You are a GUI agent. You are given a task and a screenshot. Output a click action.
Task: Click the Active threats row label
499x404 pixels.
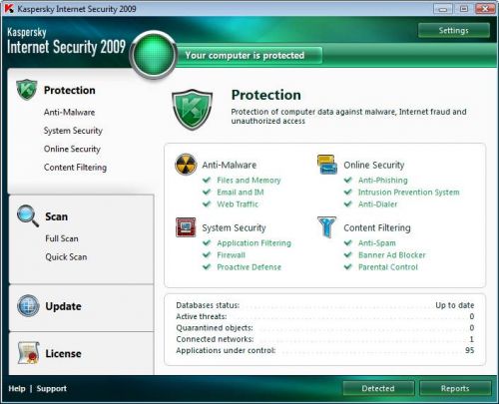202,316
